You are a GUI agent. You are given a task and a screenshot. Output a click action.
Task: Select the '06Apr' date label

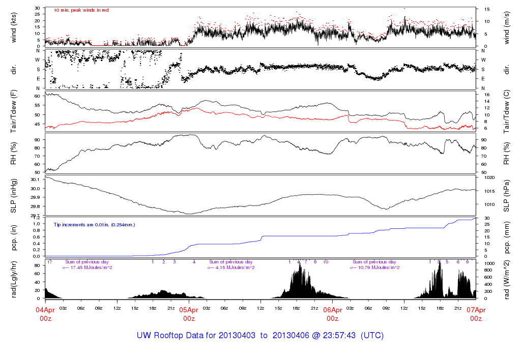click(x=333, y=310)
